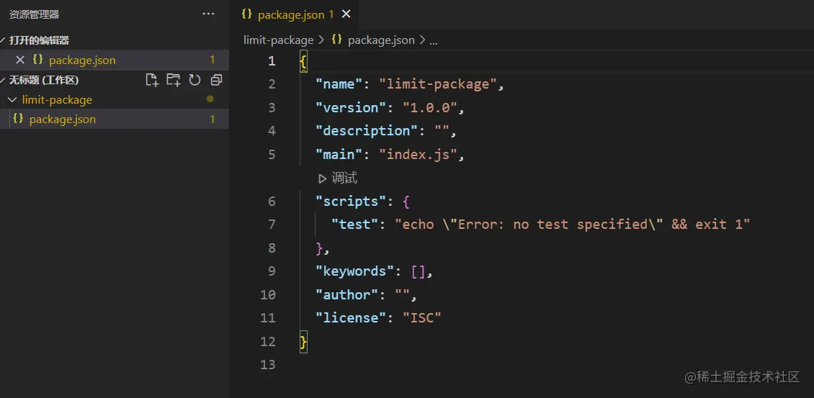Click the 调试 debug CodeLens above scripts
The height and width of the screenshot is (398, 814).
[337, 178]
